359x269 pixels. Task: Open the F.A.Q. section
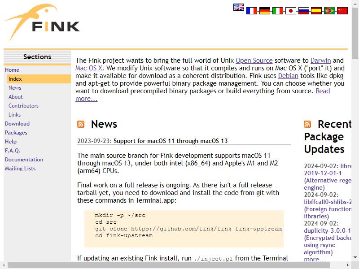[13, 151]
